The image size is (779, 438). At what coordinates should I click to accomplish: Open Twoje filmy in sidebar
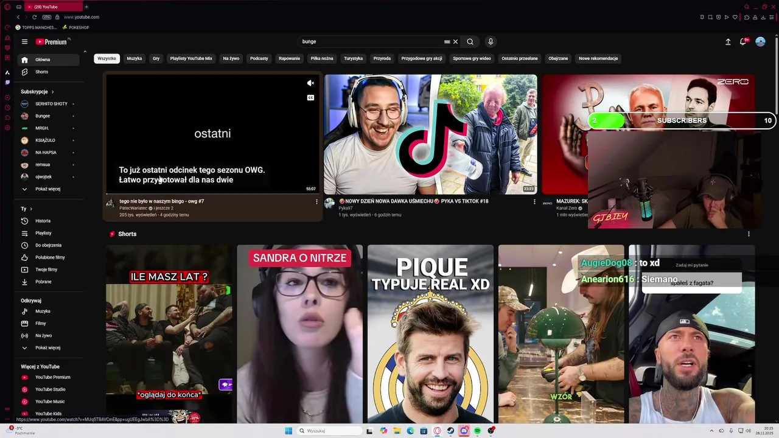point(47,269)
